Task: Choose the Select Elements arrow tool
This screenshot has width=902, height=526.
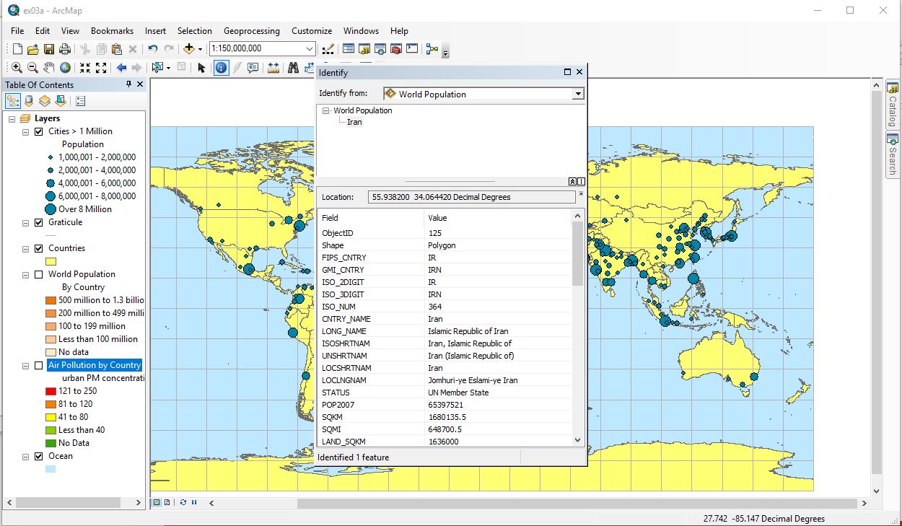Action: [x=201, y=68]
